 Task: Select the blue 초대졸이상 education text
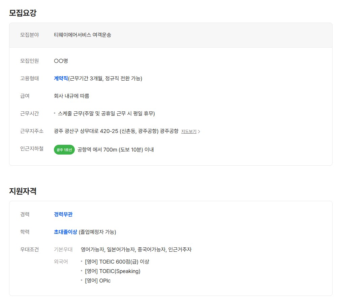[x=65, y=232]
